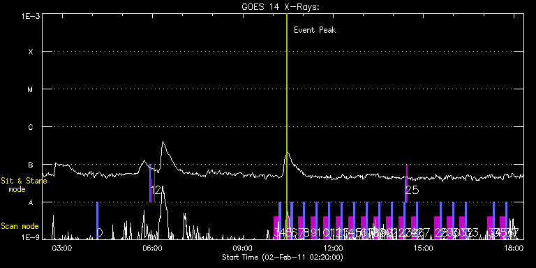Select the A flare class axis label
The width and height of the screenshot is (536, 268).
[x=31, y=202]
